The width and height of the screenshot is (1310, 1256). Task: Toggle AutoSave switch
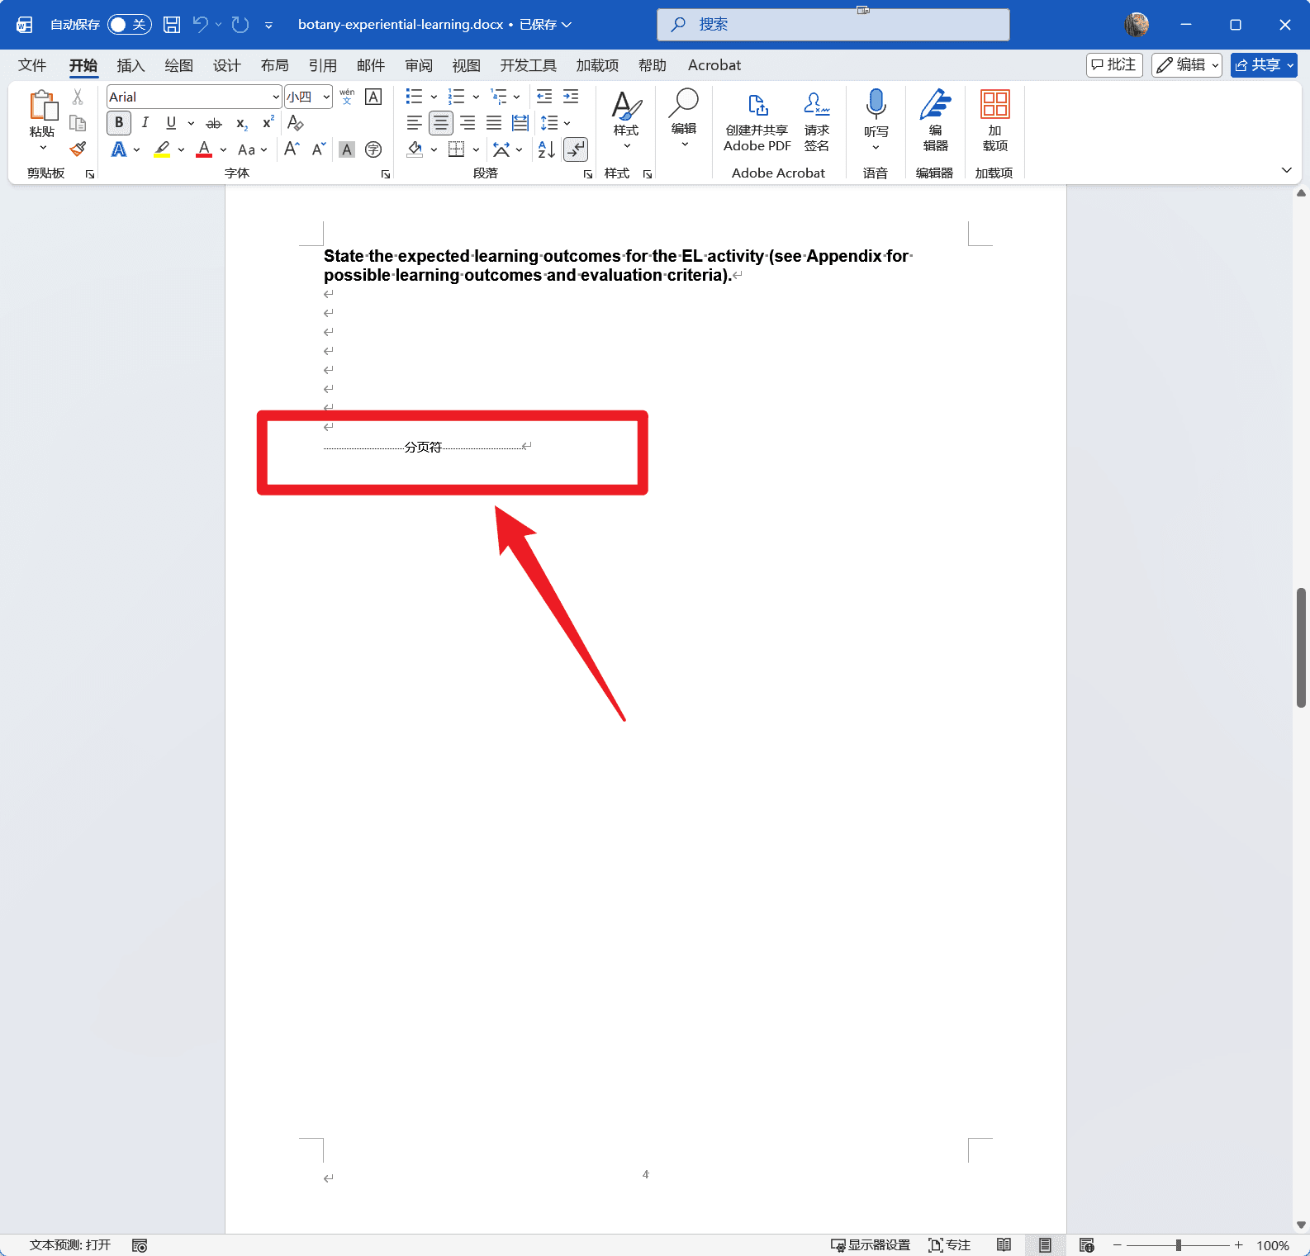point(130,25)
